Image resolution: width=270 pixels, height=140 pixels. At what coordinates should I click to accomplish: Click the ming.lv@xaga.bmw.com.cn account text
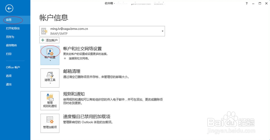point(69,29)
